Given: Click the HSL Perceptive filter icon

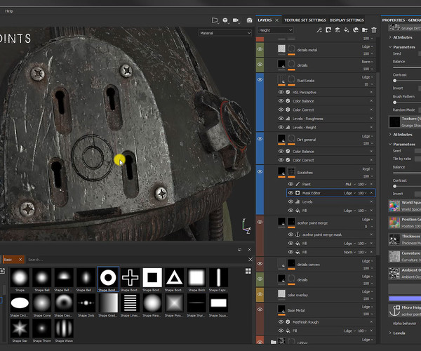Looking at the screenshot, I should (x=288, y=92).
